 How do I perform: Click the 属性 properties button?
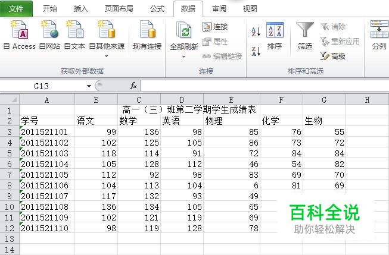point(215,42)
